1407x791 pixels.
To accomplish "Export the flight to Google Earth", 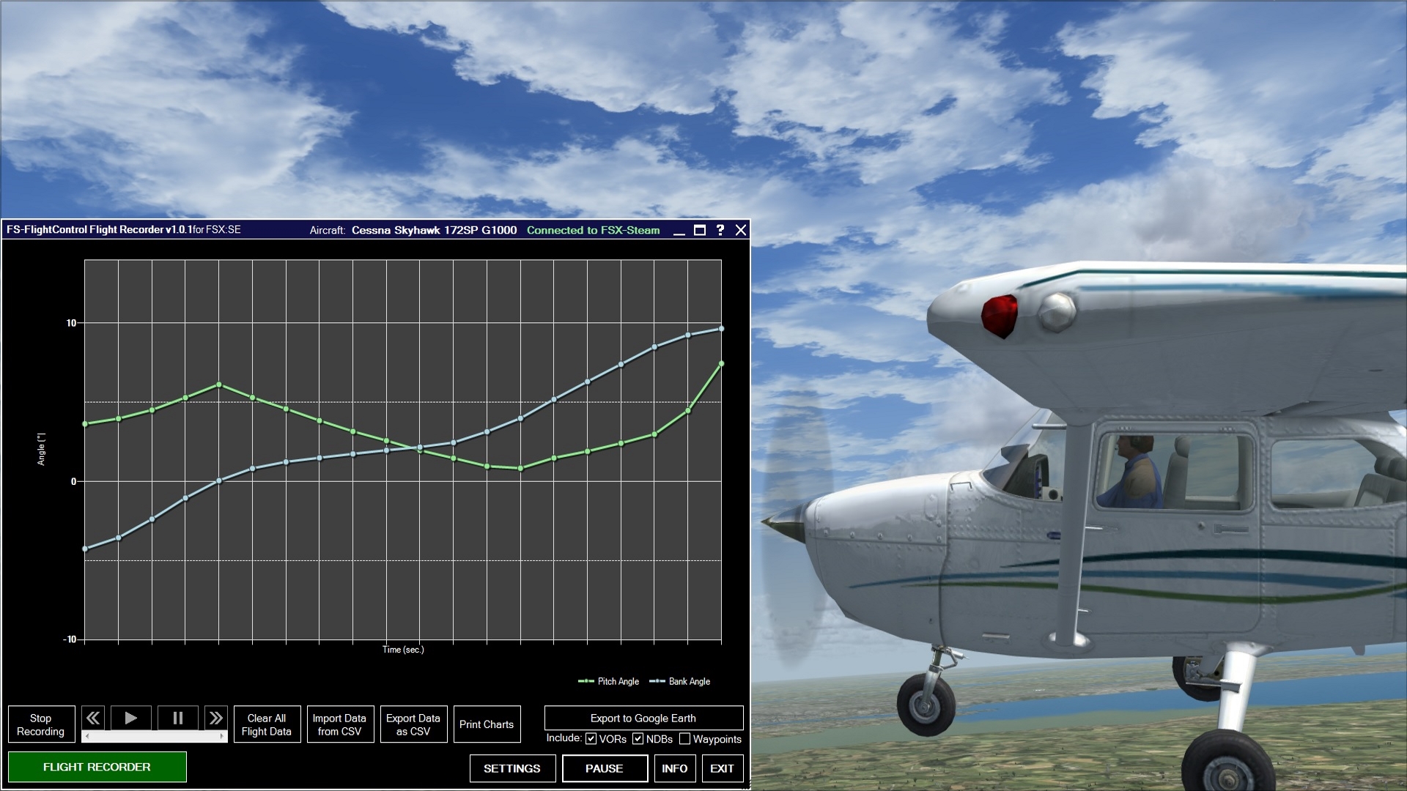I will coord(643,718).
